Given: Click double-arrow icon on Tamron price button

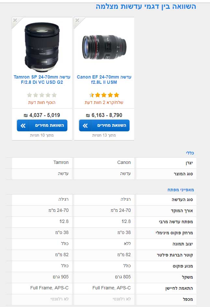Looking at the screenshot, I should coord(23,125).
